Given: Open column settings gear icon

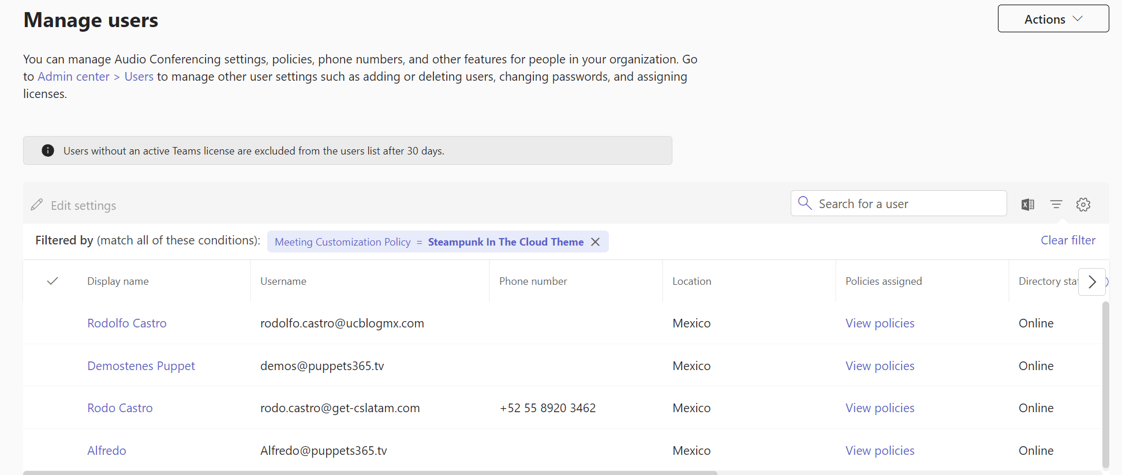Looking at the screenshot, I should click(1083, 204).
